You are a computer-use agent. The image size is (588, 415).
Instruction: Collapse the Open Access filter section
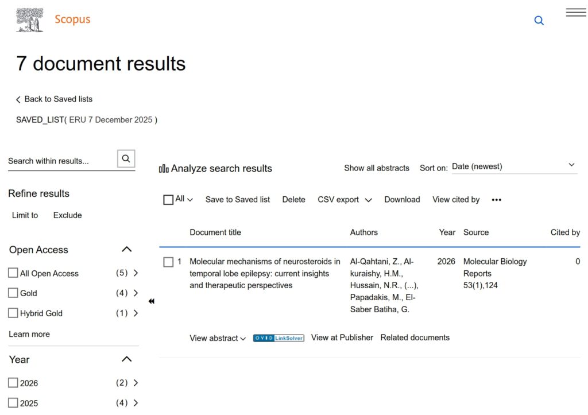point(127,250)
